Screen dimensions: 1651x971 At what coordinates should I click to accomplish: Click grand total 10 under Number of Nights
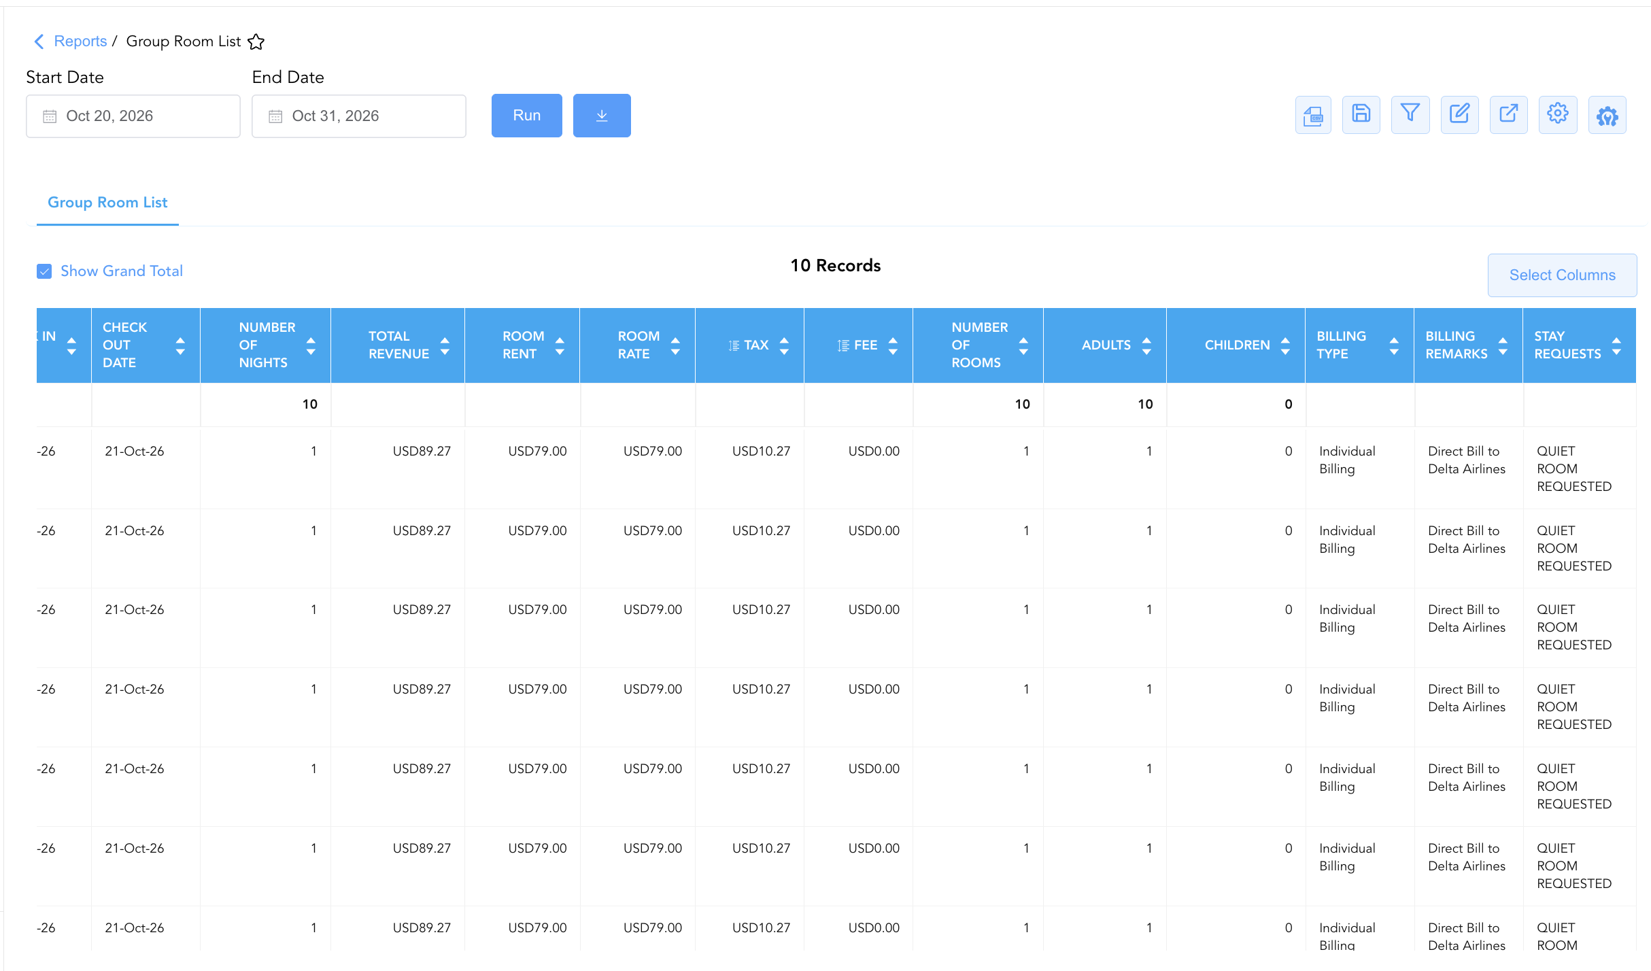(310, 405)
